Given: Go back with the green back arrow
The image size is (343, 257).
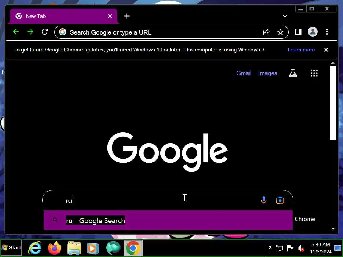Looking at the screenshot, I should [16, 32].
